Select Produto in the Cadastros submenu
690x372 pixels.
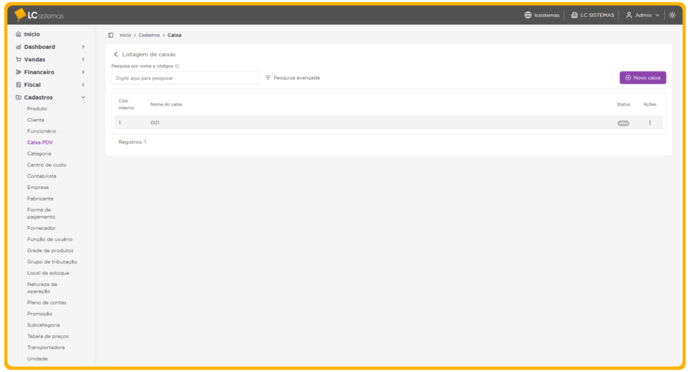click(37, 109)
